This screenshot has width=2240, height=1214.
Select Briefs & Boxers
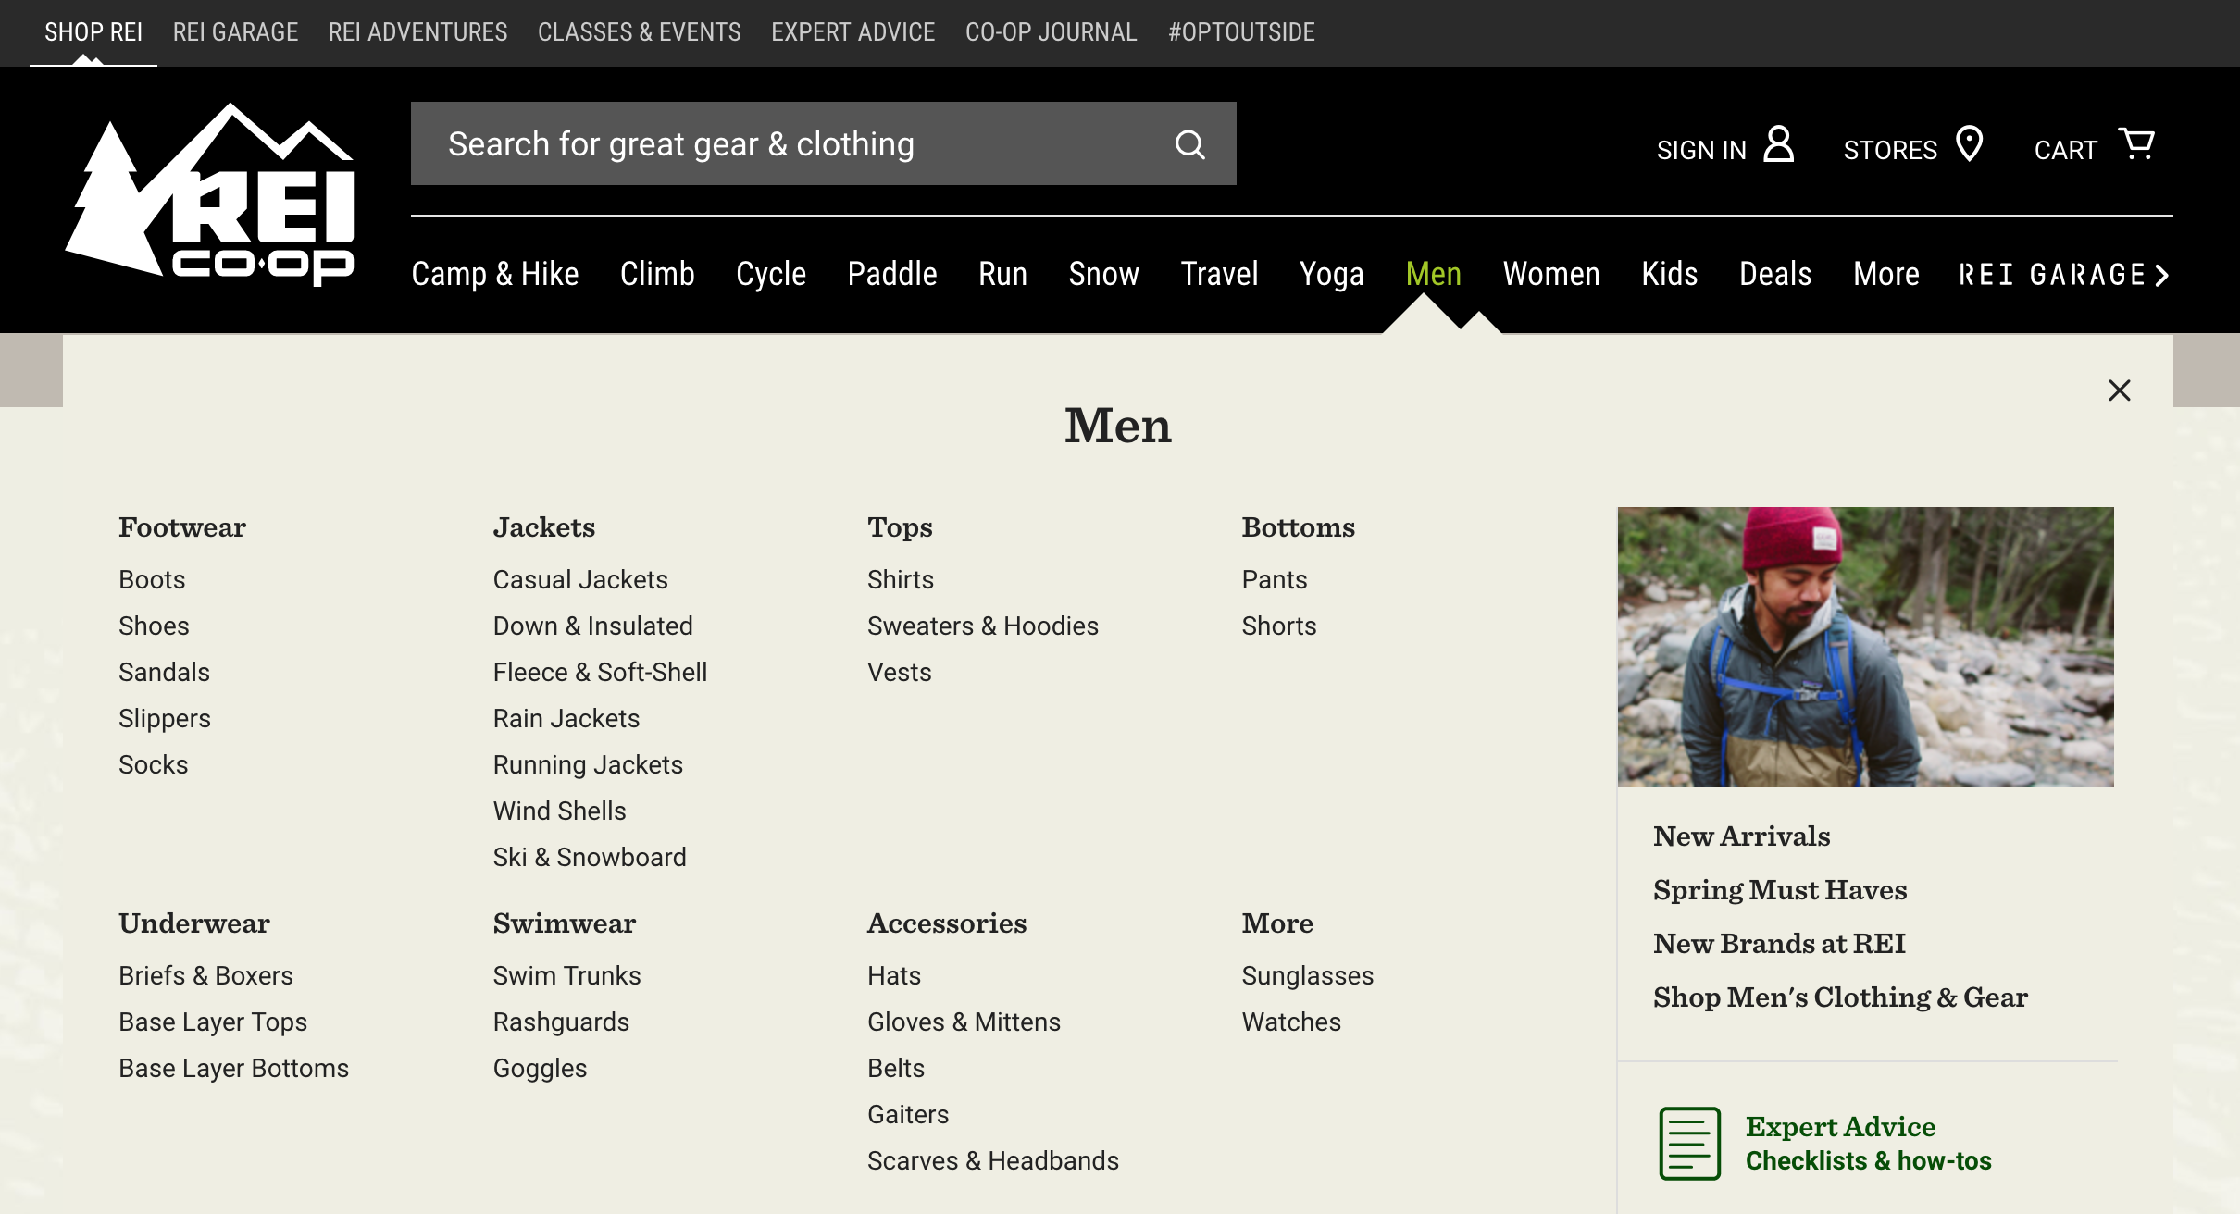[205, 976]
